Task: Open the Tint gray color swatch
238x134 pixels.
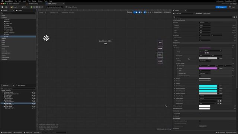Action: click(208, 58)
